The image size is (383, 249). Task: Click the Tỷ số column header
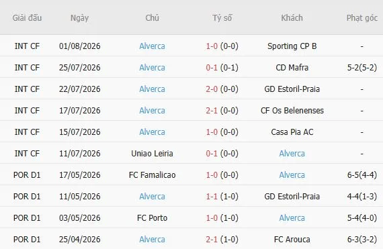[x=222, y=18]
